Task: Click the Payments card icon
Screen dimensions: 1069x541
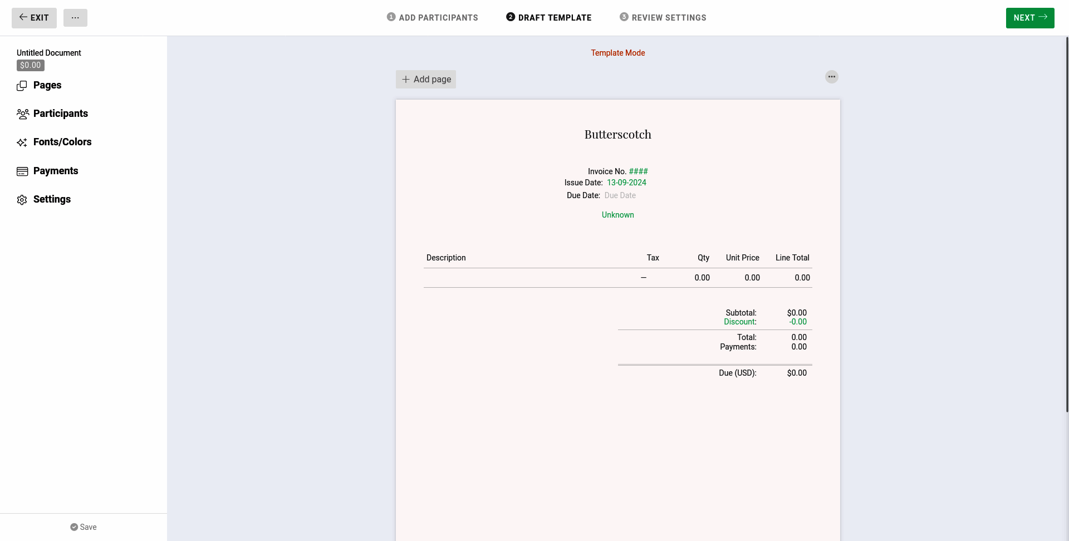Action: tap(22, 171)
